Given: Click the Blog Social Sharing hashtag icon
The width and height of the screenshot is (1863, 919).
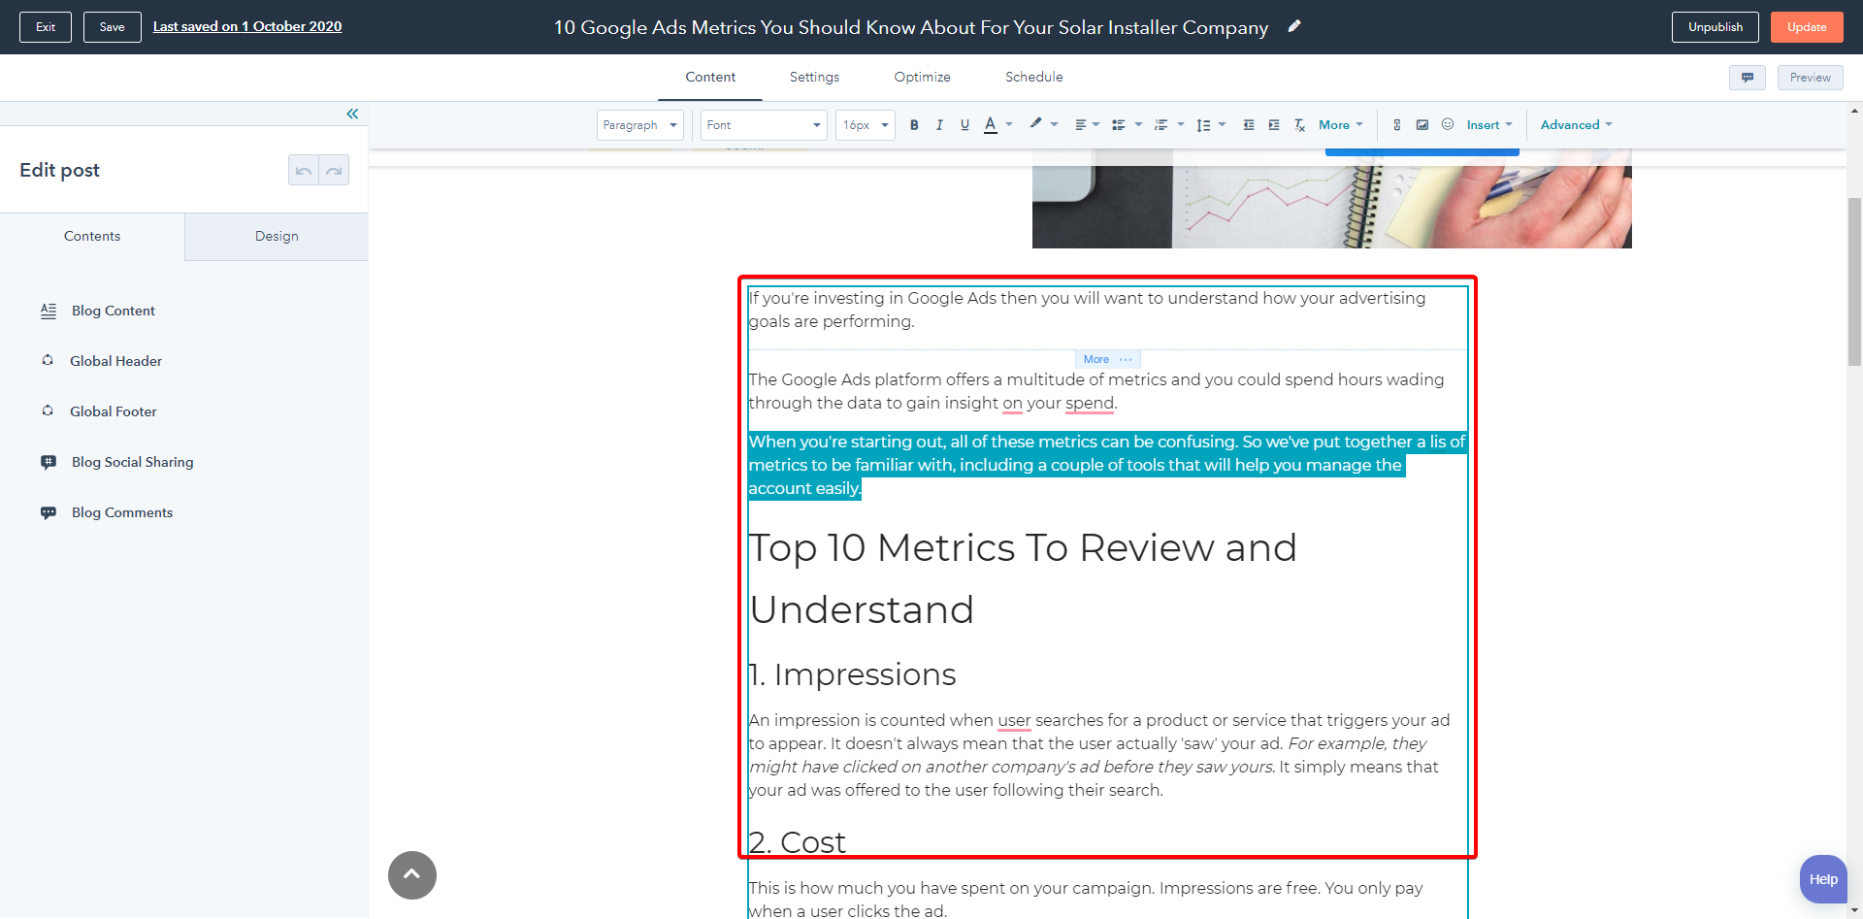Looking at the screenshot, I should 49,462.
